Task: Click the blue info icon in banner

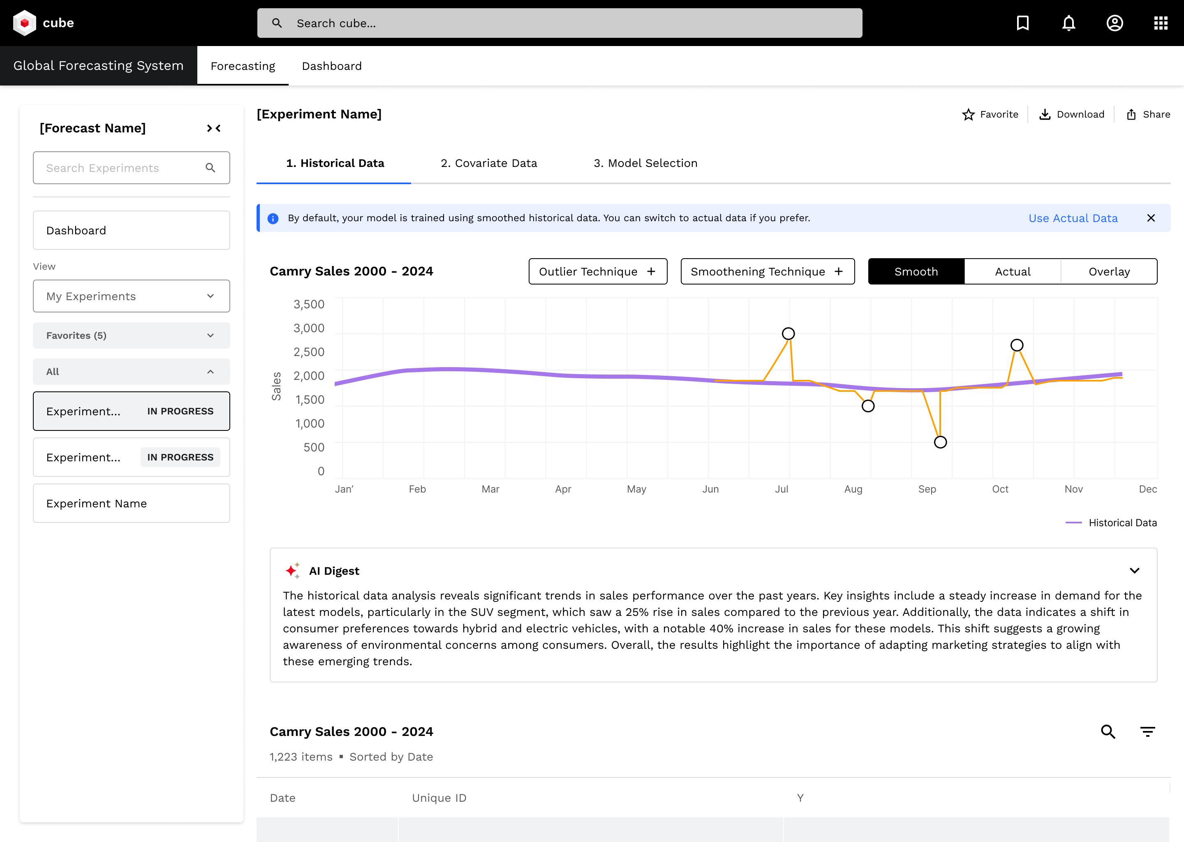Action: point(273,218)
